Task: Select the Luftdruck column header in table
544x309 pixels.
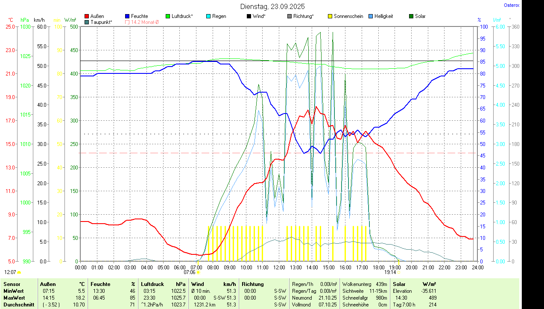Action: 152,284
